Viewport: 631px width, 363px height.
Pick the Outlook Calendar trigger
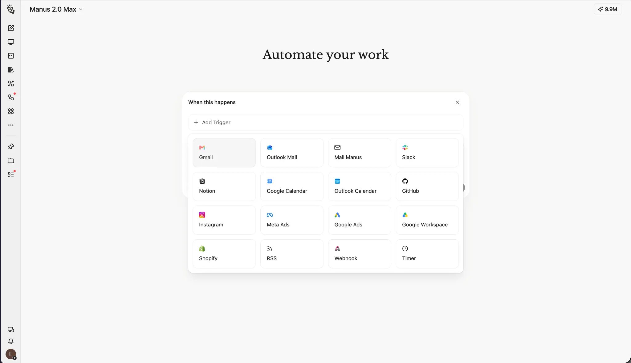(x=360, y=186)
